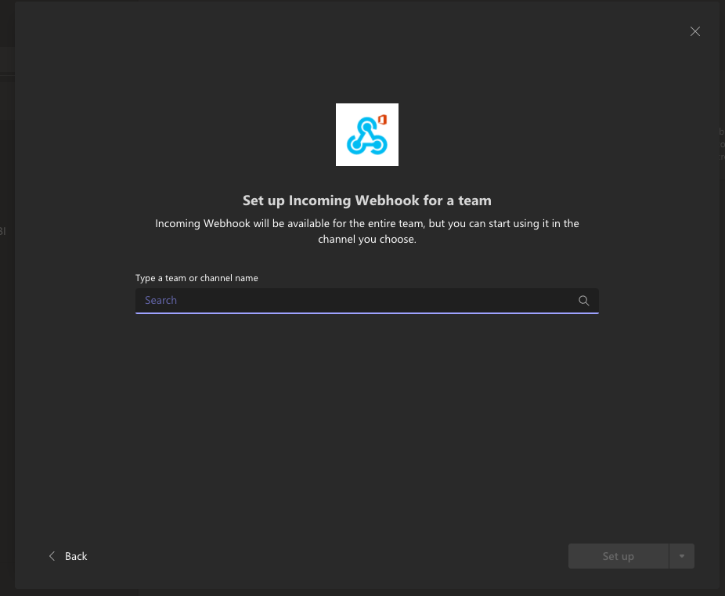Click the words 'channel you choose.'
This screenshot has width=725, height=596.
(366, 239)
